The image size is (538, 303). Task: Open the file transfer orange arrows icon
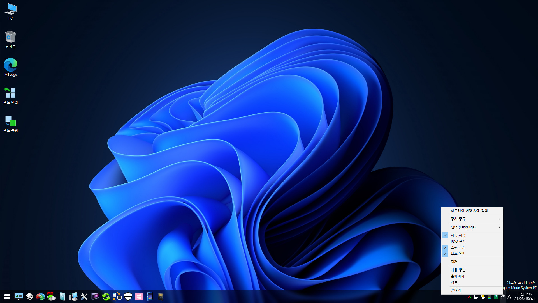click(117, 297)
